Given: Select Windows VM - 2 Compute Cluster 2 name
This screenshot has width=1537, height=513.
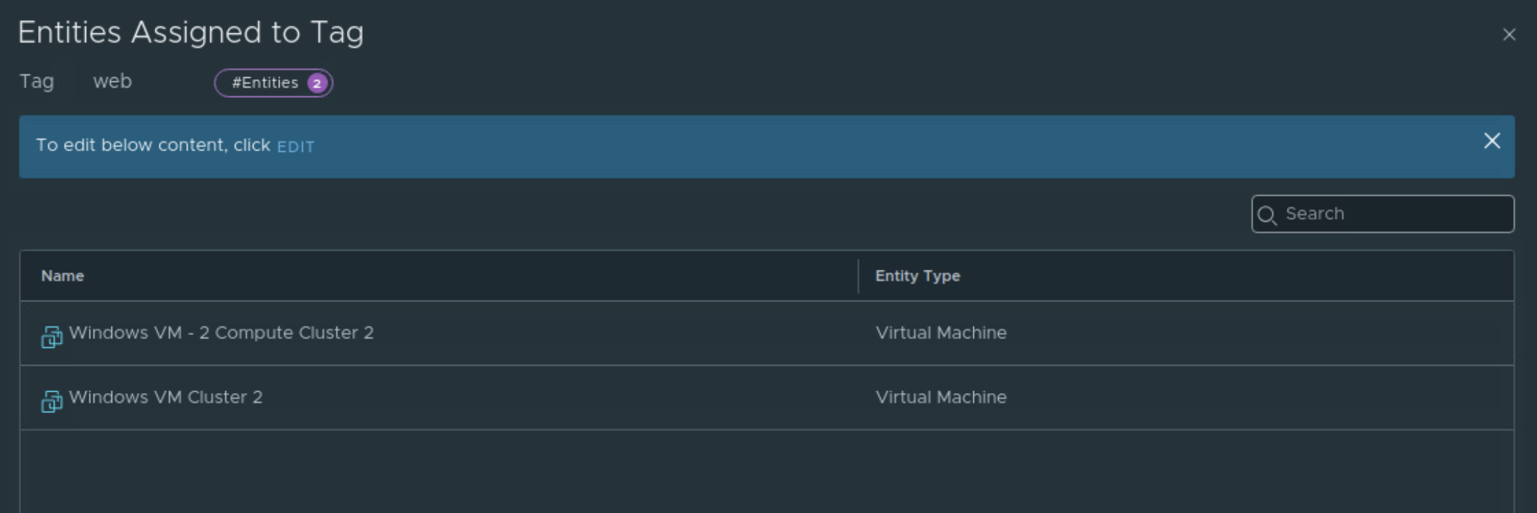Looking at the screenshot, I should [x=221, y=332].
